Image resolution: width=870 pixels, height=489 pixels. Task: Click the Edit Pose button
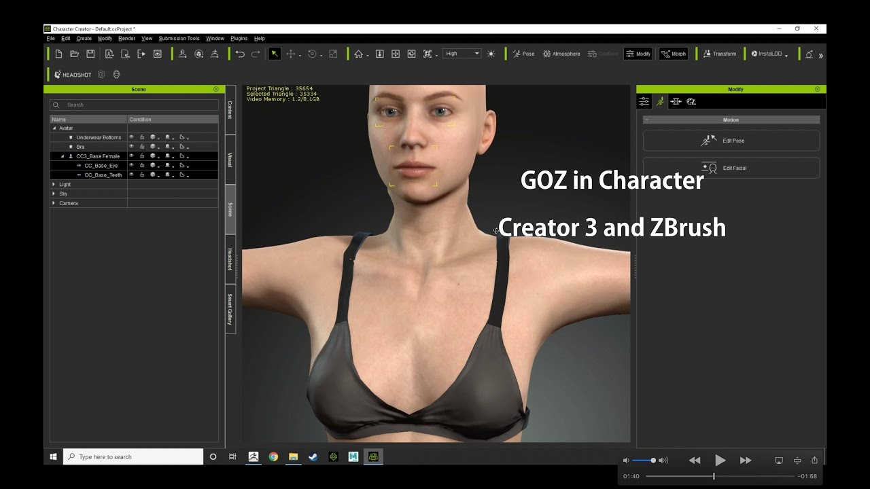731,141
